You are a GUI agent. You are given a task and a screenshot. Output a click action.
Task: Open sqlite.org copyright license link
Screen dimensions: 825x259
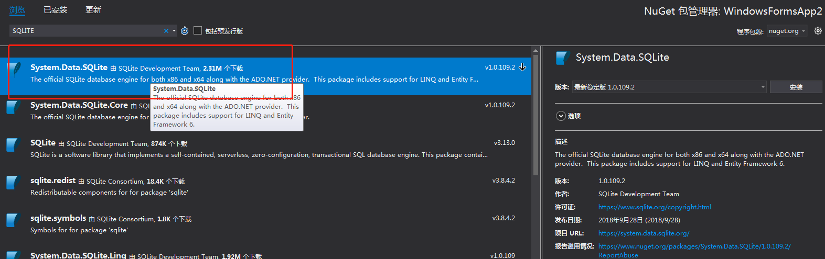pos(655,207)
